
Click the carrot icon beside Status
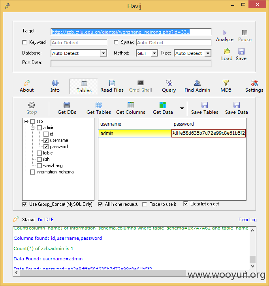16,219
